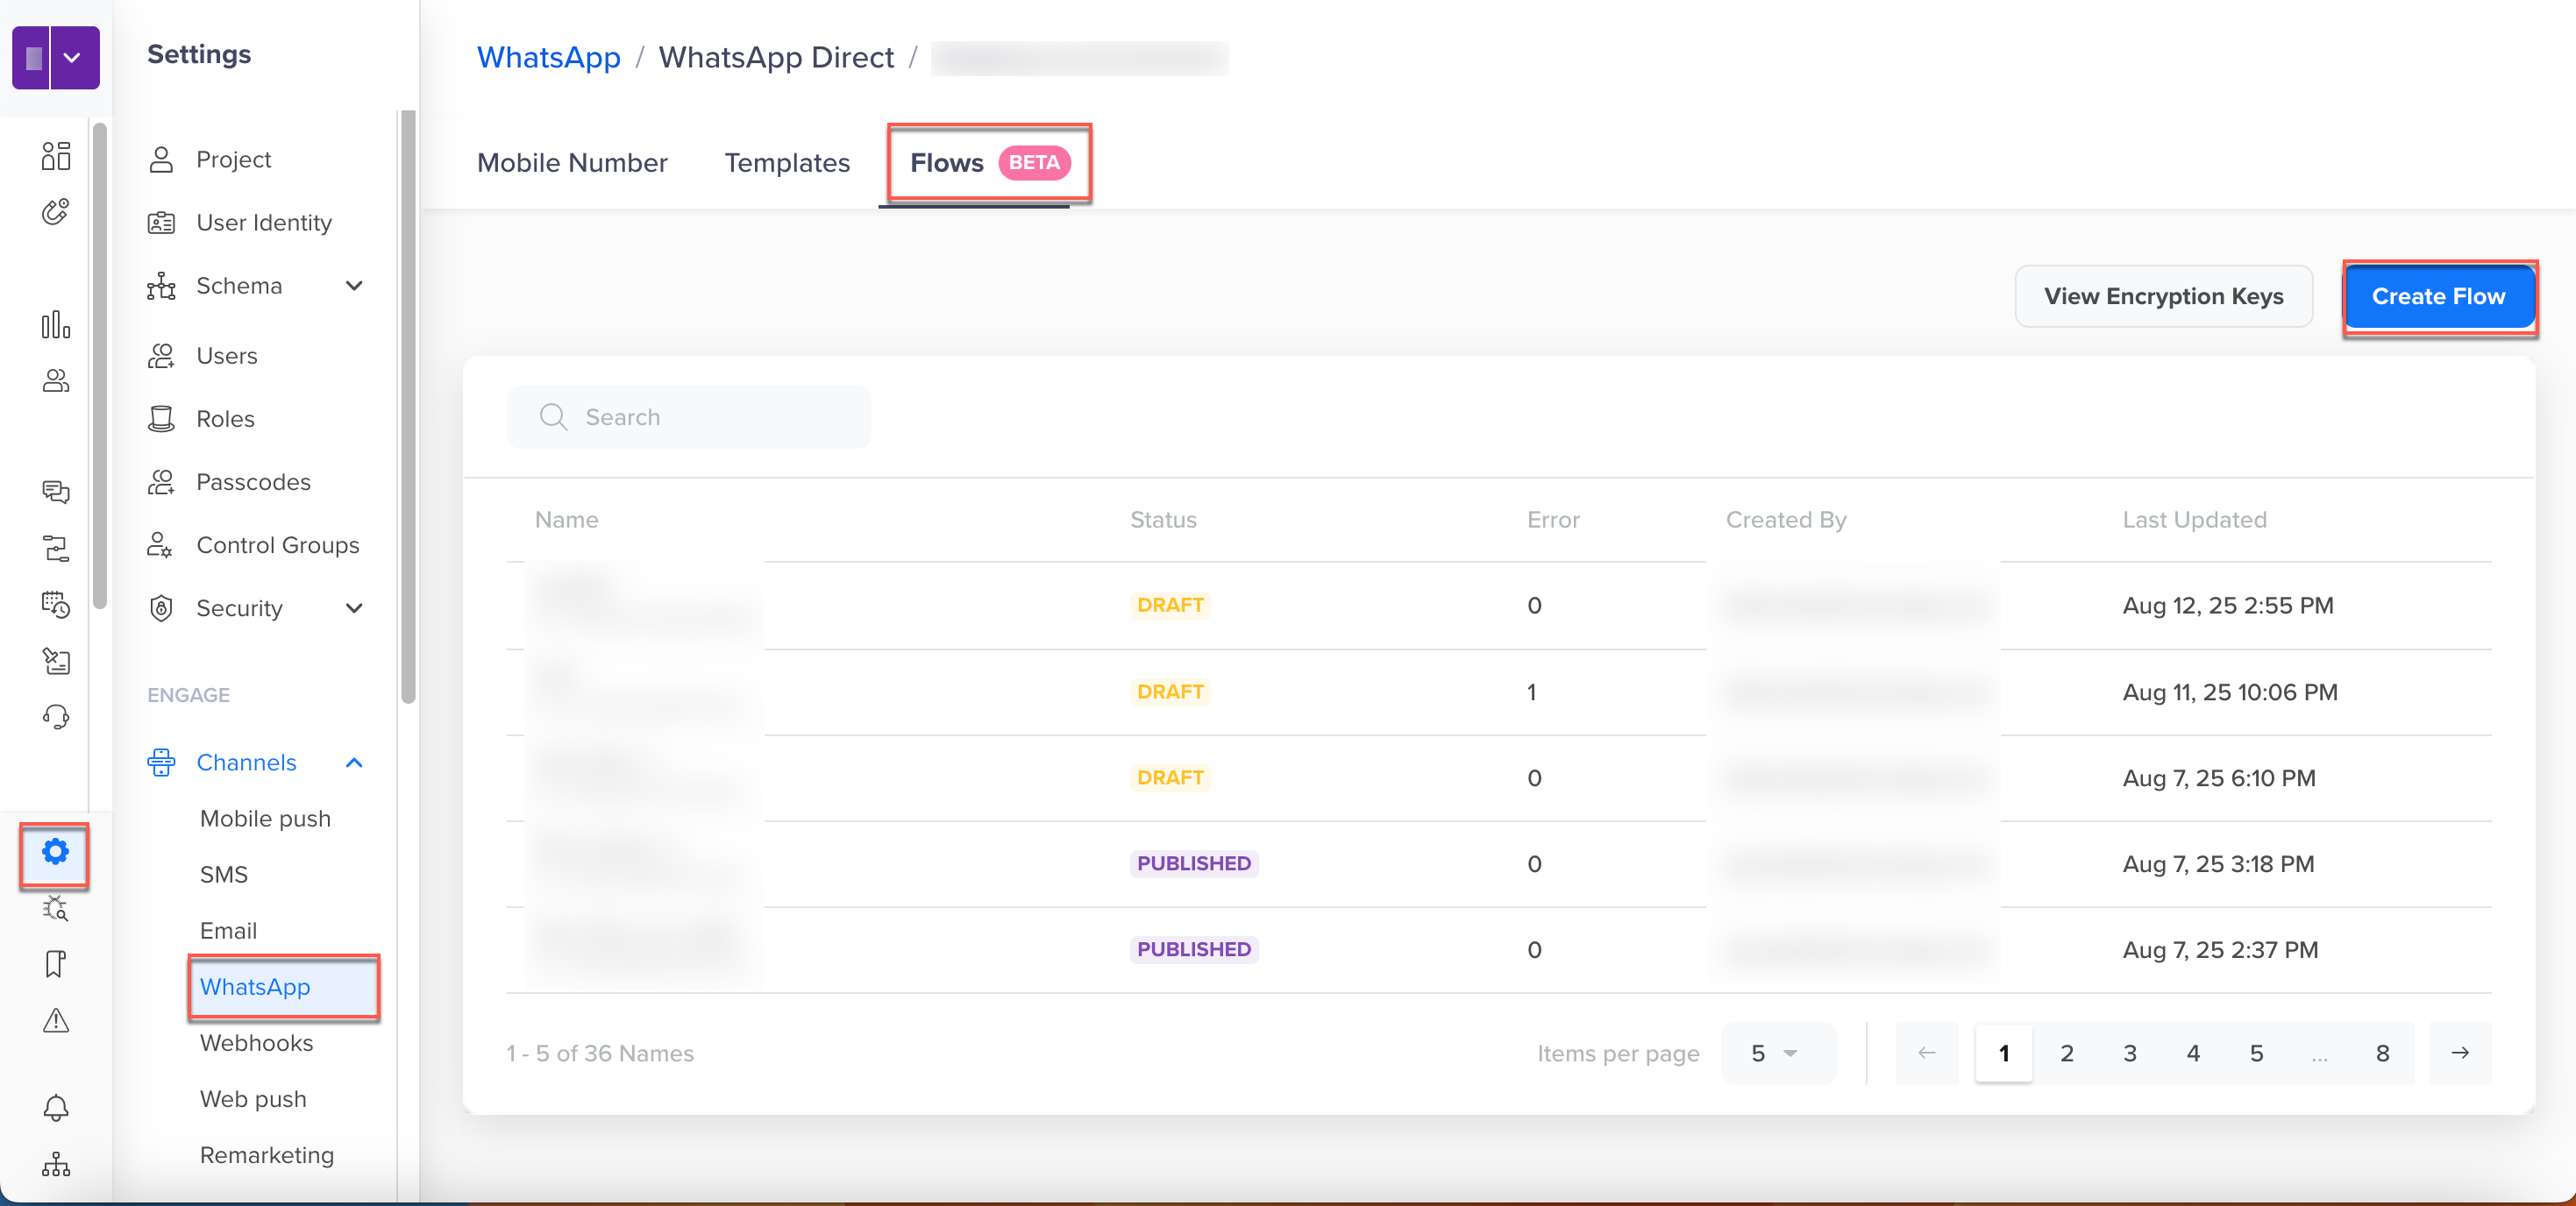
Task: Click the flows Search input field
Action: 700,417
